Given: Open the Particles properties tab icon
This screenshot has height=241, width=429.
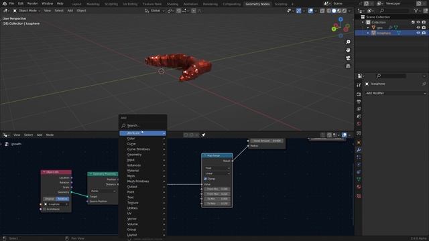Looking at the screenshot, I should pos(359,157).
